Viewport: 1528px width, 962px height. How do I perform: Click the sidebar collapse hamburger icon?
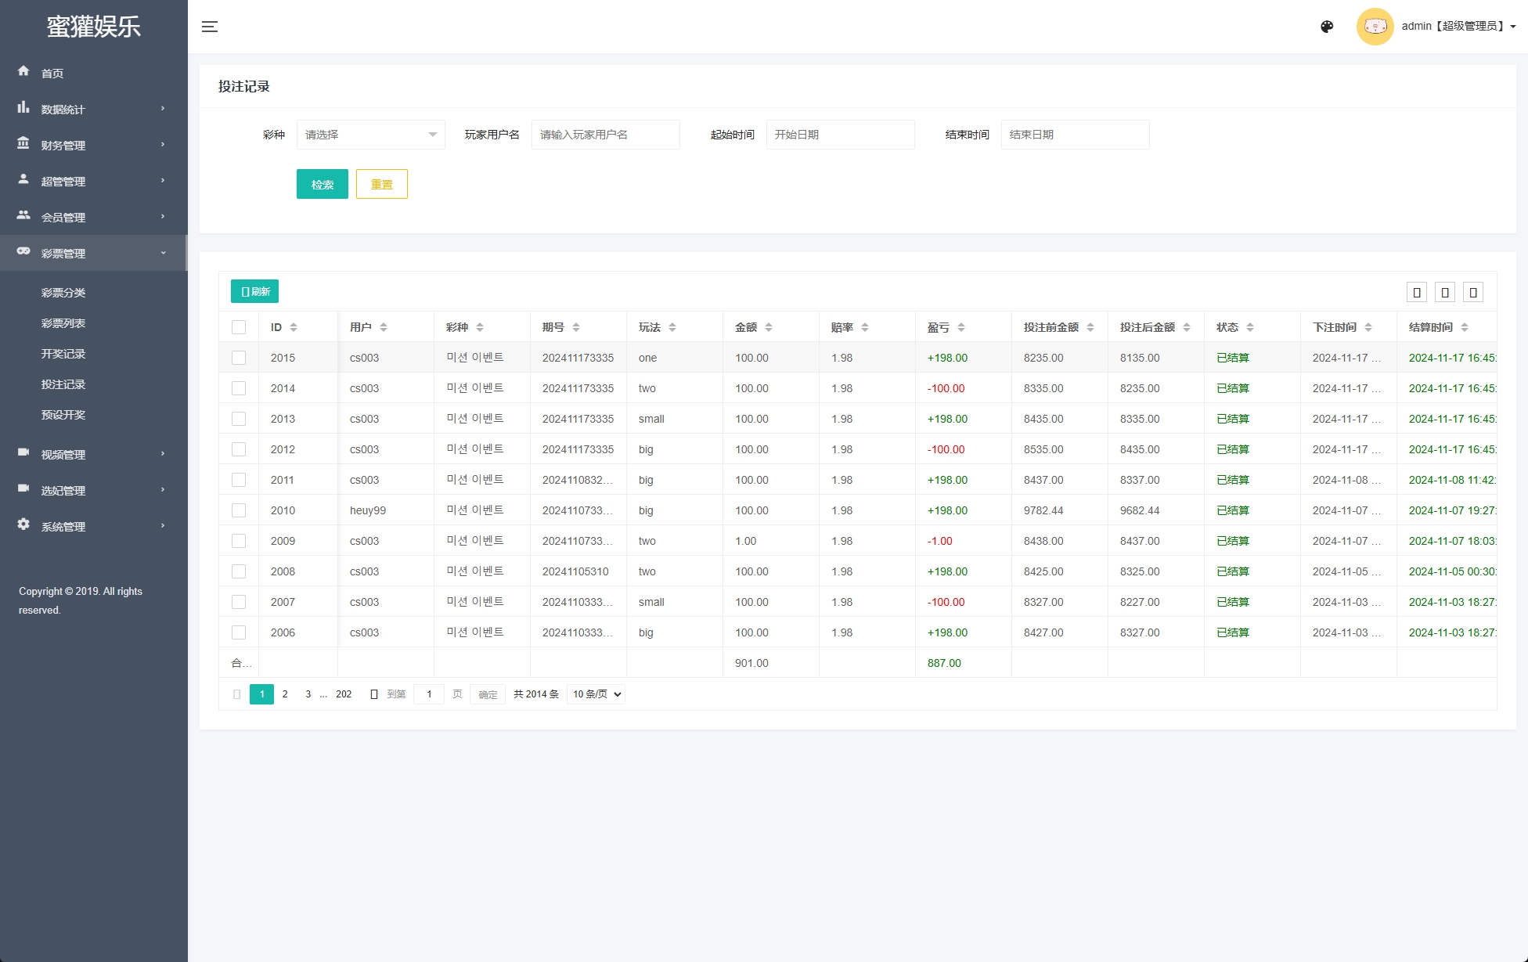click(210, 27)
